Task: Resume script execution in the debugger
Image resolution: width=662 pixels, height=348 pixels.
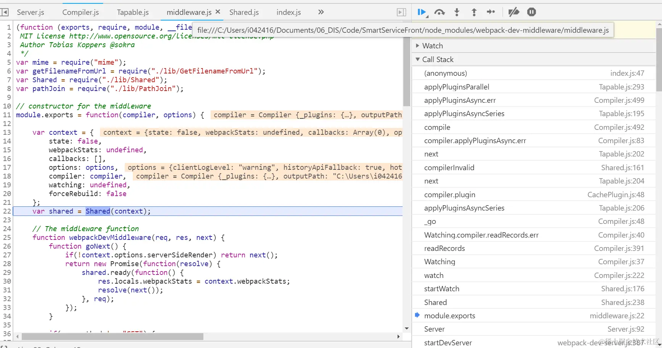Action: click(422, 12)
